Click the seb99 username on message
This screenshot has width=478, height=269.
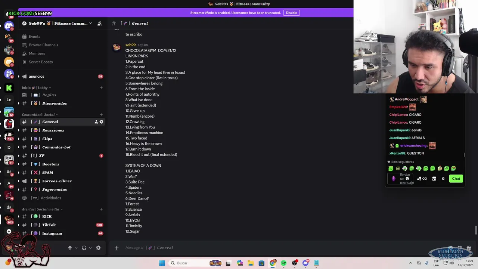[130, 45]
